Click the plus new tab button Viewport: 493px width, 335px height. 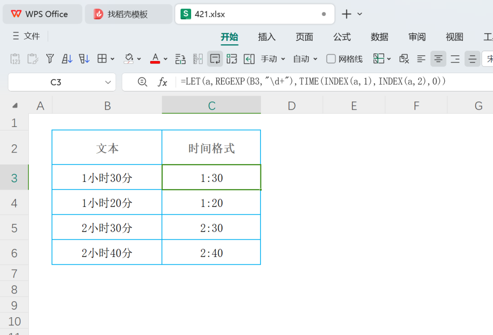point(347,14)
